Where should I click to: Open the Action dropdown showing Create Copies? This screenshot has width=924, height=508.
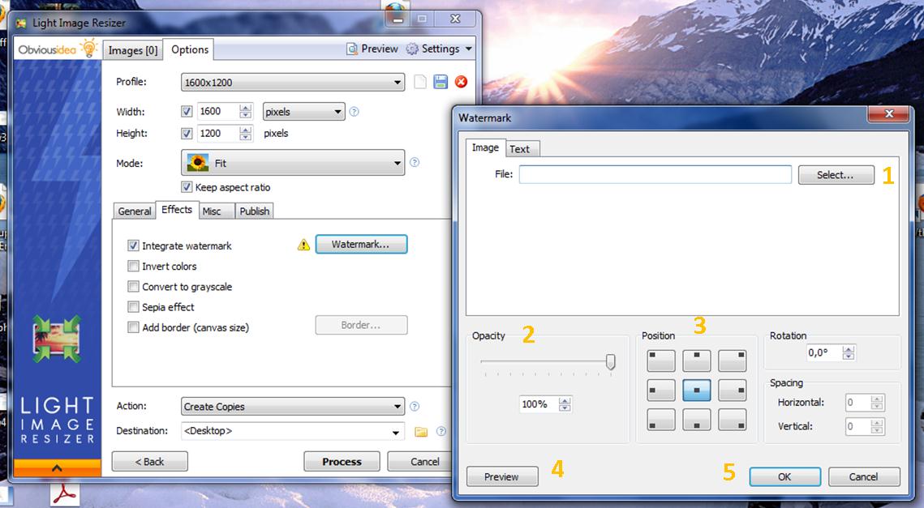point(292,407)
